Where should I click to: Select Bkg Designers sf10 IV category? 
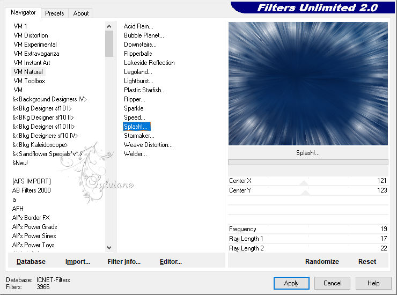45,136
